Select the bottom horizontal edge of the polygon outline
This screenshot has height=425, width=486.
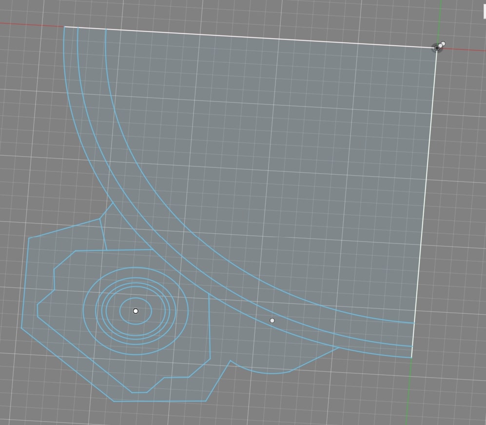pyautogui.click(x=159, y=401)
